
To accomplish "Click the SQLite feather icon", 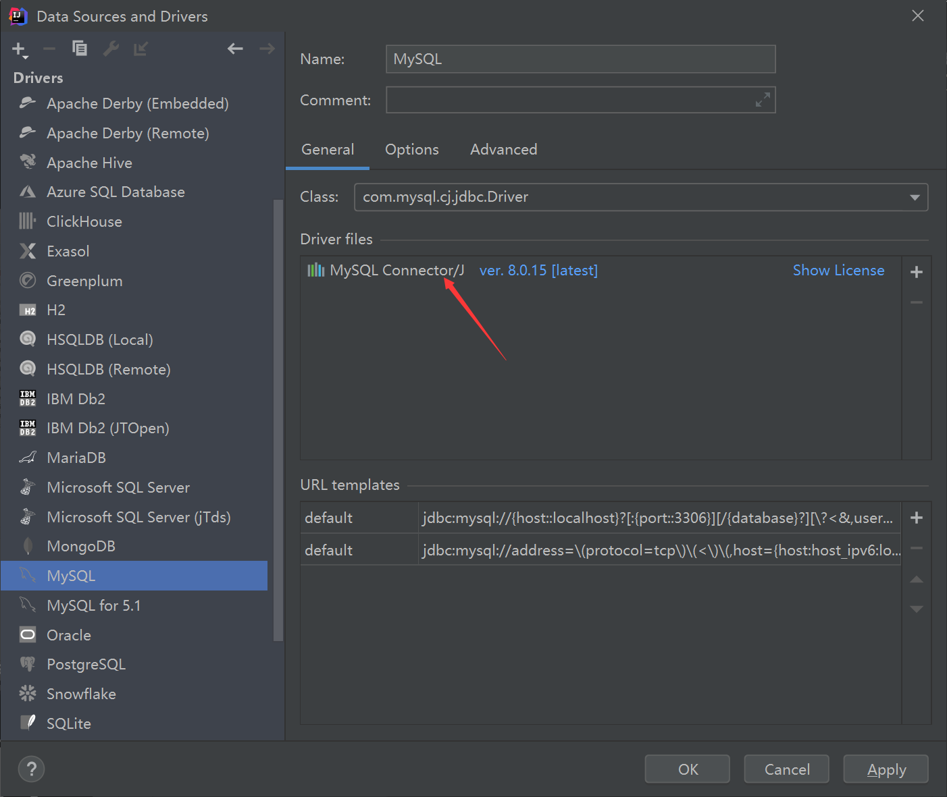I will (x=28, y=723).
